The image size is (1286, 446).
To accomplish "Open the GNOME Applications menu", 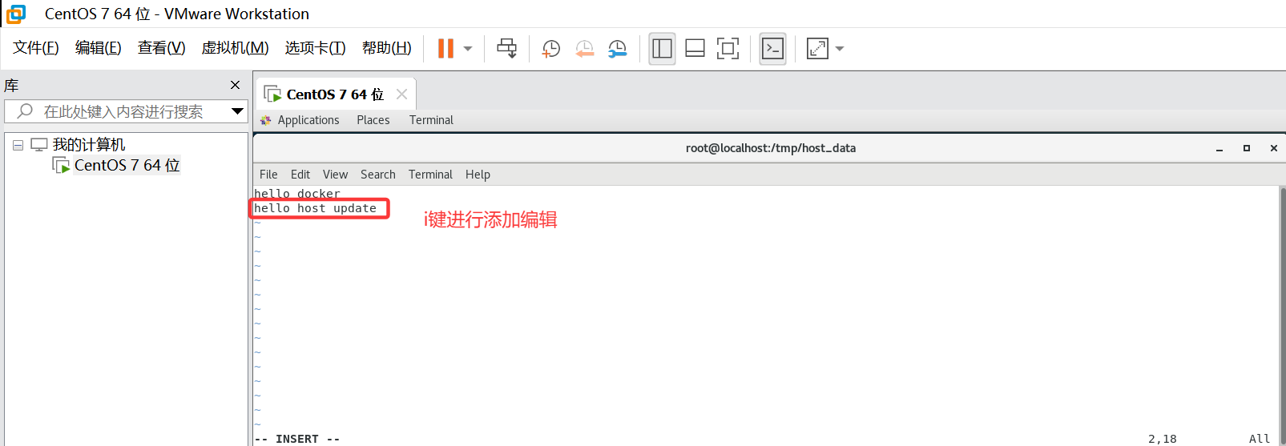I will point(308,120).
